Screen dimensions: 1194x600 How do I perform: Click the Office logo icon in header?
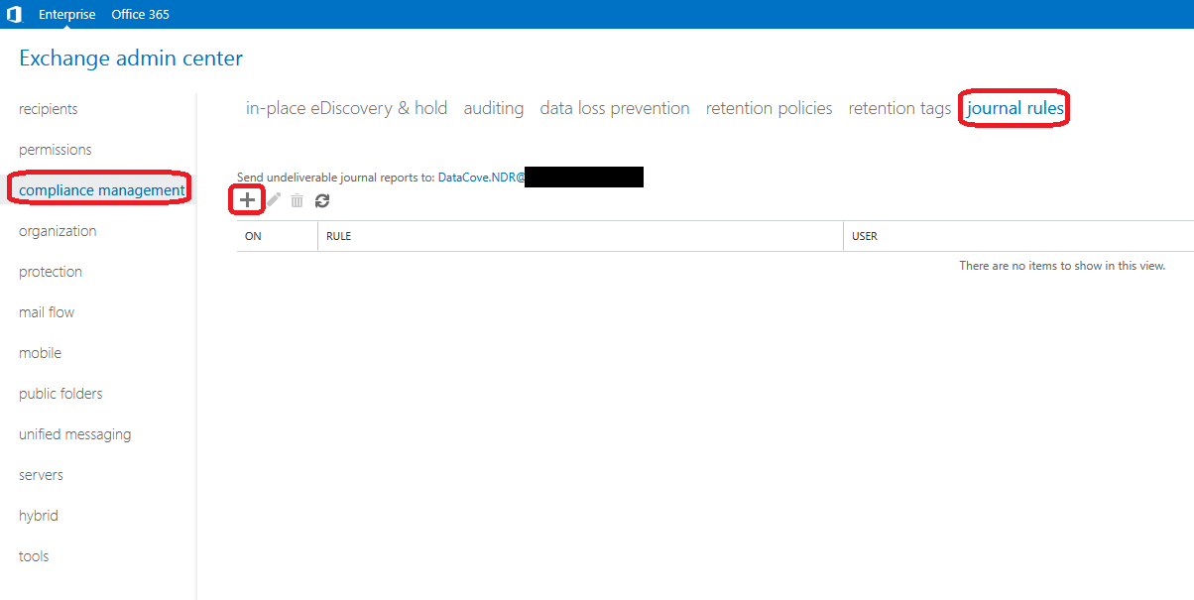14,14
